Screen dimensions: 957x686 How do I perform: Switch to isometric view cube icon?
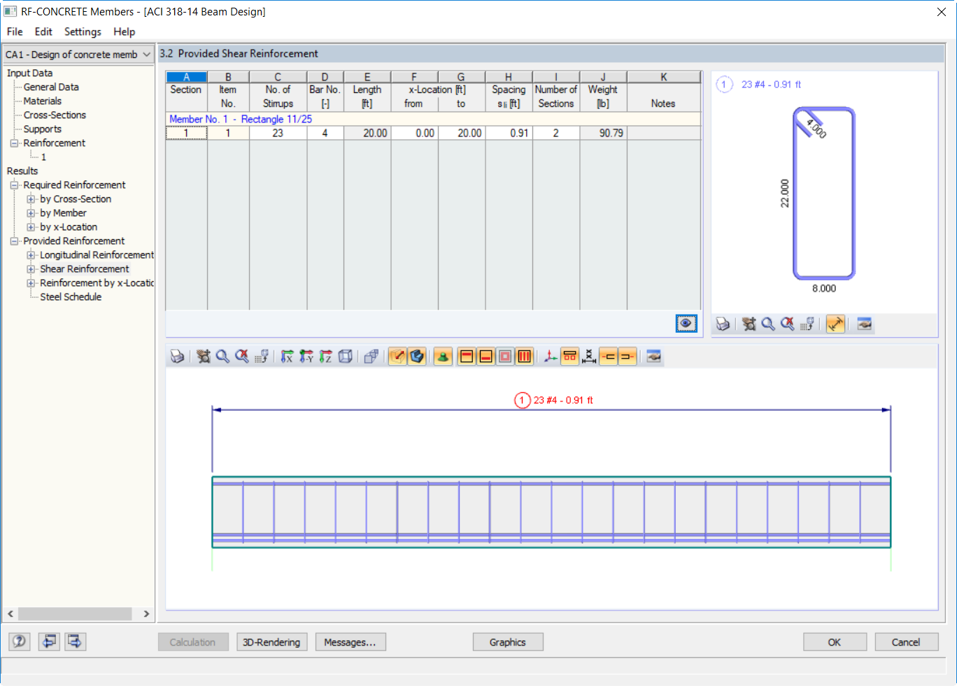click(x=345, y=356)
